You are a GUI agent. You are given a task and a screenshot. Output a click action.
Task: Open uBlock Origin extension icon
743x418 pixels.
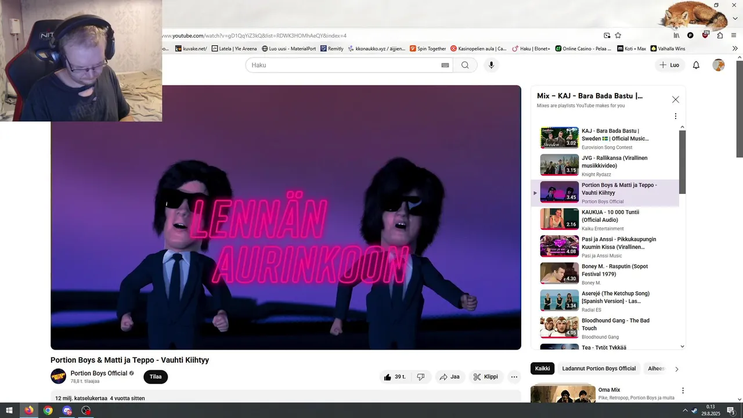pyautogui.click(x=705, y=35)
